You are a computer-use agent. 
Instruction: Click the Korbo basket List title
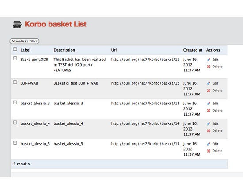tap(56, 24)
